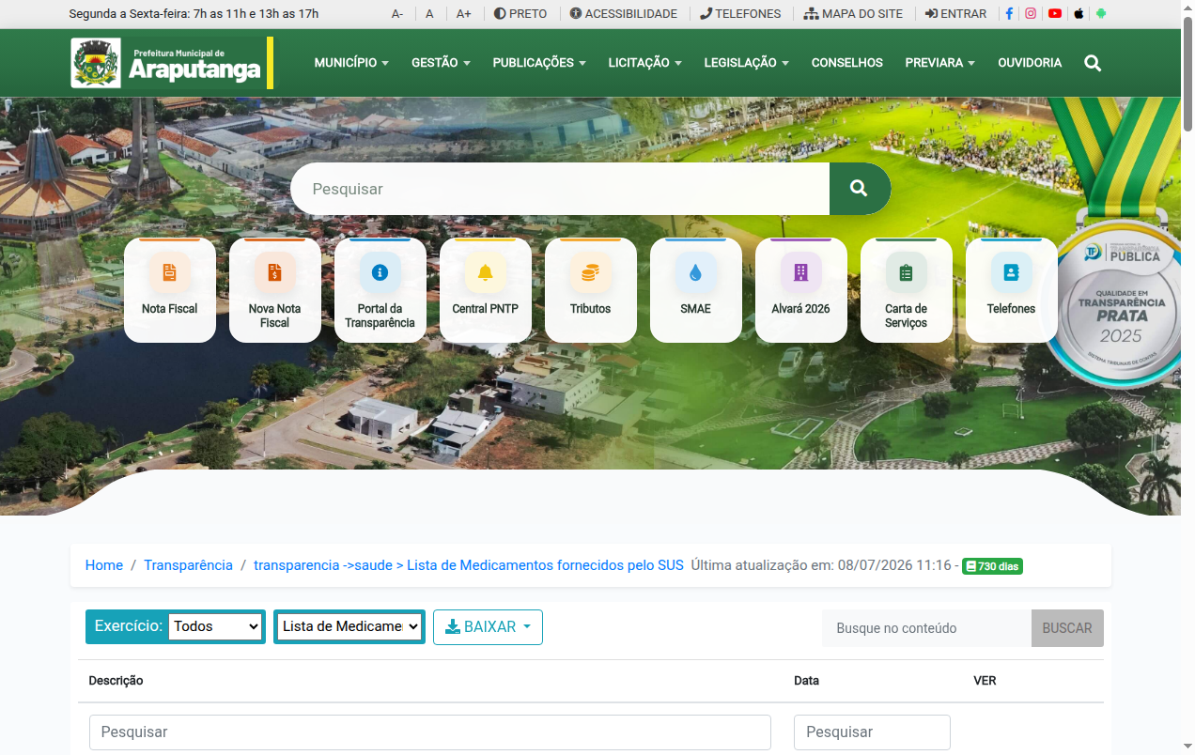Open the Lista de Medicamentos select box
This screenshot has width=1195, height=755.
click(x=349, y=626)
